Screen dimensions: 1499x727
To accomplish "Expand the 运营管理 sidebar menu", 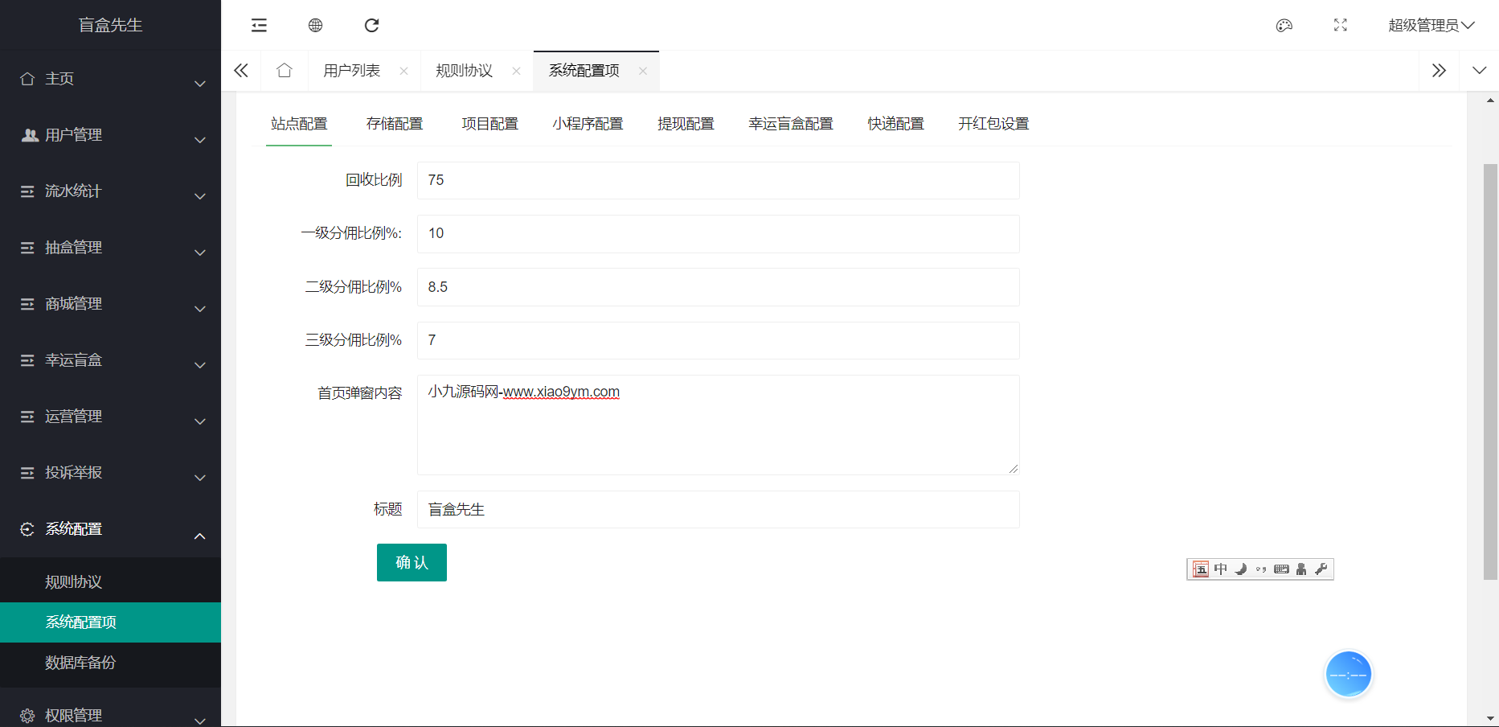I will [200, 421].
